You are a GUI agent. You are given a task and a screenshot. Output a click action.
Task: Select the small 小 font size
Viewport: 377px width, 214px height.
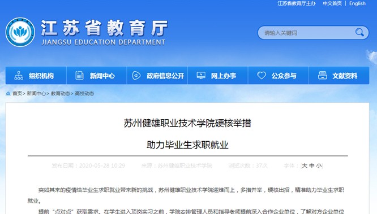click(319, 166)
